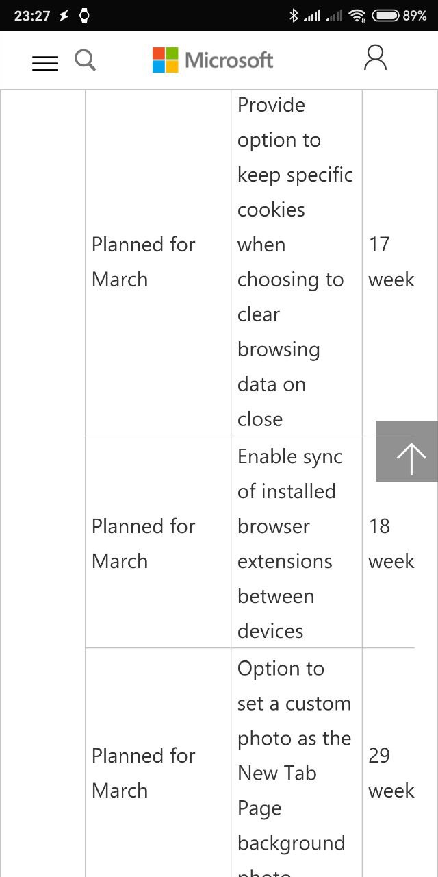Viewport: 438px width, 877px height.
Task: Select the 'Provide option to keep specific cookies' cell
Action: click(296, 262)
